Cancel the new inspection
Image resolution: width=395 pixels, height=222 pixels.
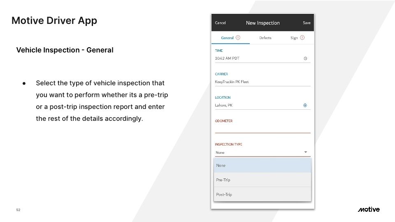[x=220, y=23]
